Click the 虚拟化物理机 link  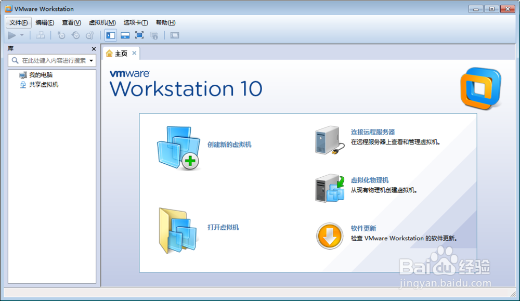(x=370, y=180)
